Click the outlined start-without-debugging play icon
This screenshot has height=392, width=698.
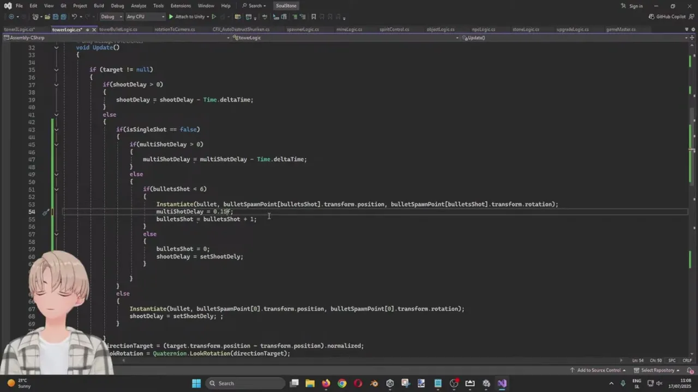tap(214, 17)
